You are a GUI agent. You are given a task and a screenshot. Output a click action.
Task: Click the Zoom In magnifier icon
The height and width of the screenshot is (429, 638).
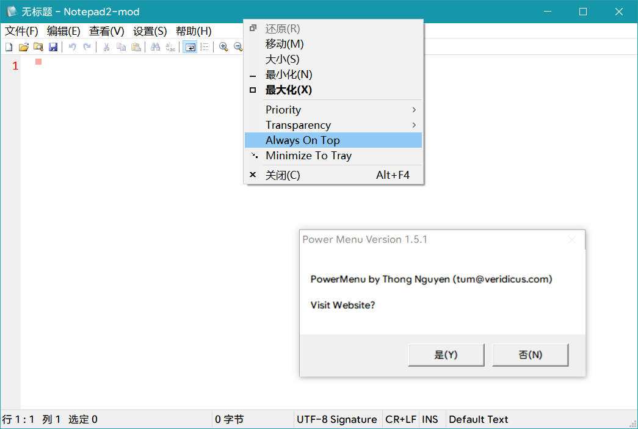pyautogui.click(x=223, y=47)
